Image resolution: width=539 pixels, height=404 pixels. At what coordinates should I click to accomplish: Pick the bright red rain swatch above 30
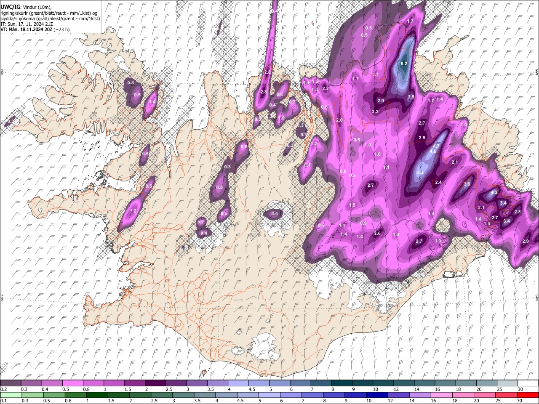[x=527, y=395]
